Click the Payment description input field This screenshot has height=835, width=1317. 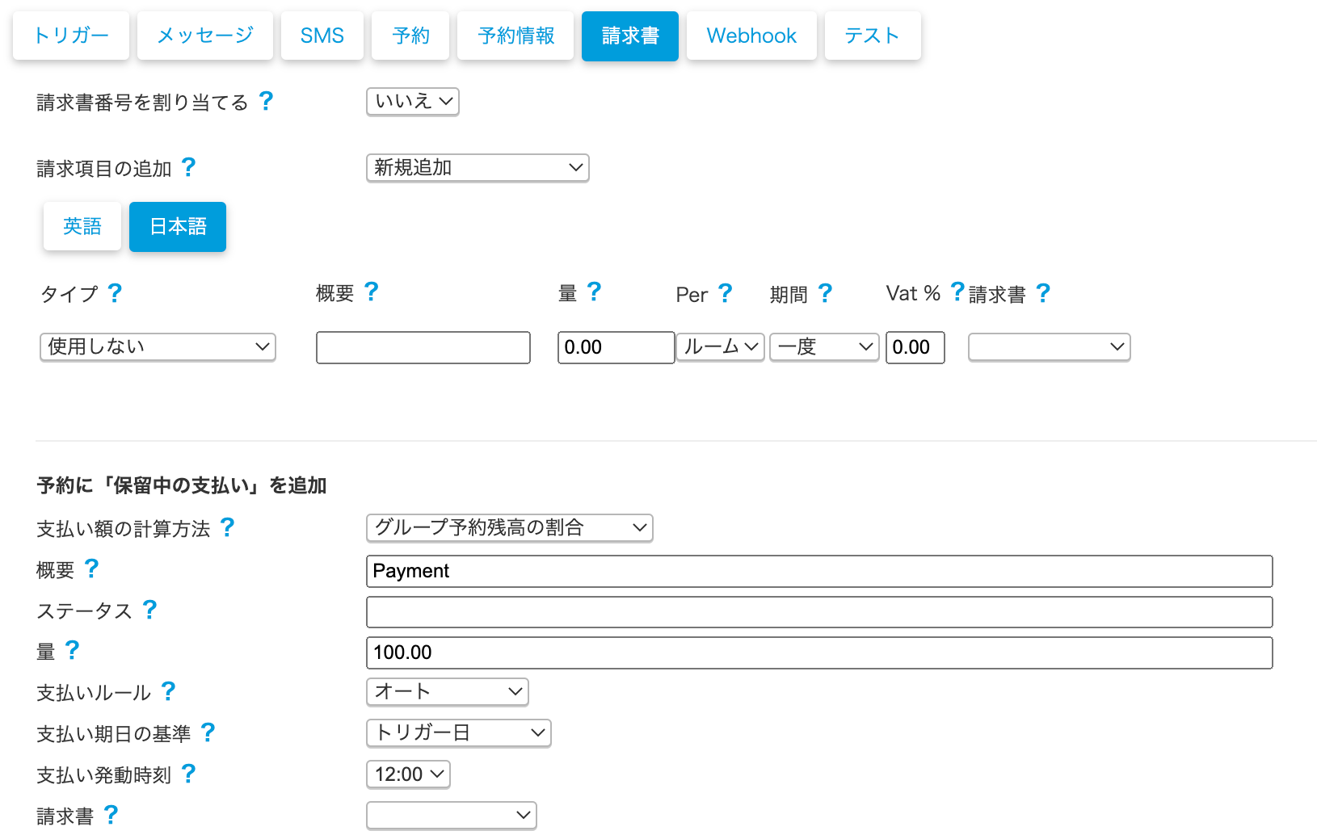pos(818,572)
